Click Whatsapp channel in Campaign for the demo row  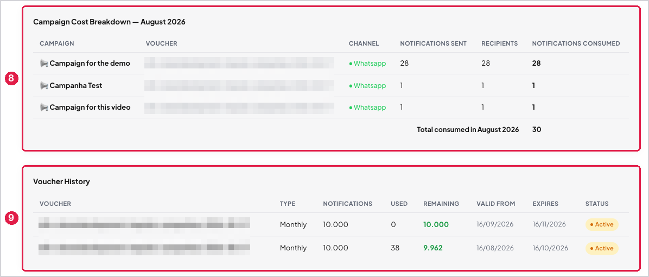(x=367, y=64)
